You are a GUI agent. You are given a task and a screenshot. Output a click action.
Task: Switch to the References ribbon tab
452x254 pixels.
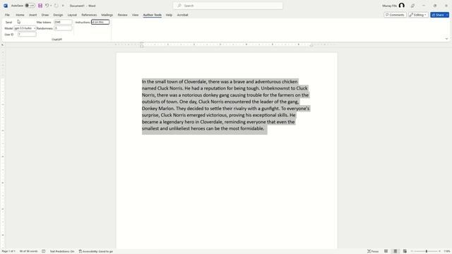[x=89, y=15]
